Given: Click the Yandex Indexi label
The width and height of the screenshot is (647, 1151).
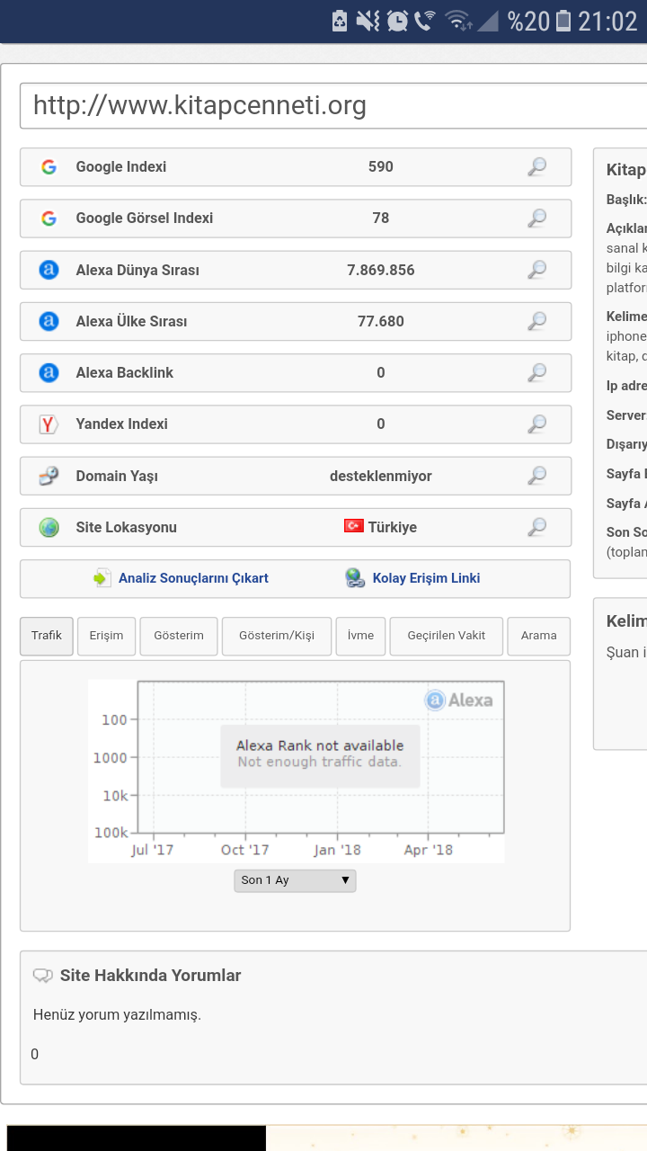Looking at the screenshot, I should [122, 424].
